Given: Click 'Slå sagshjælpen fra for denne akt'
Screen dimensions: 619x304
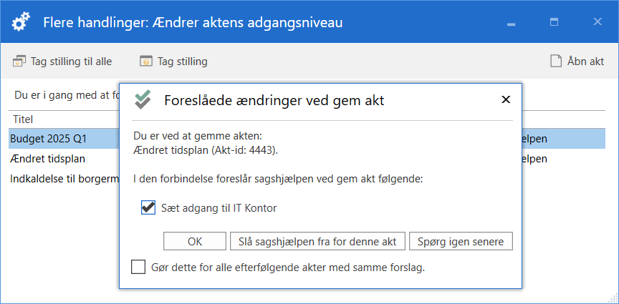Looking at the screenshot, I should click(x=317, y=241).
